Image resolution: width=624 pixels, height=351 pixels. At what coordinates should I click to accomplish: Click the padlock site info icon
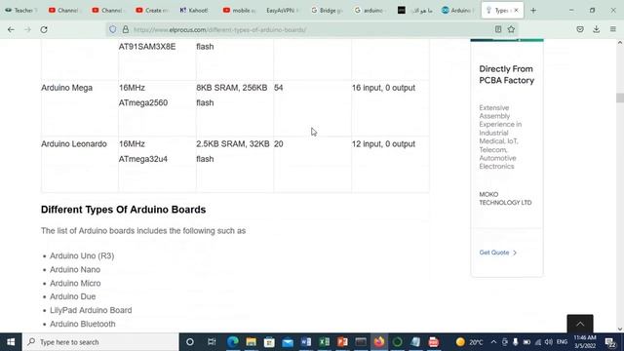[x=126, y=29]
